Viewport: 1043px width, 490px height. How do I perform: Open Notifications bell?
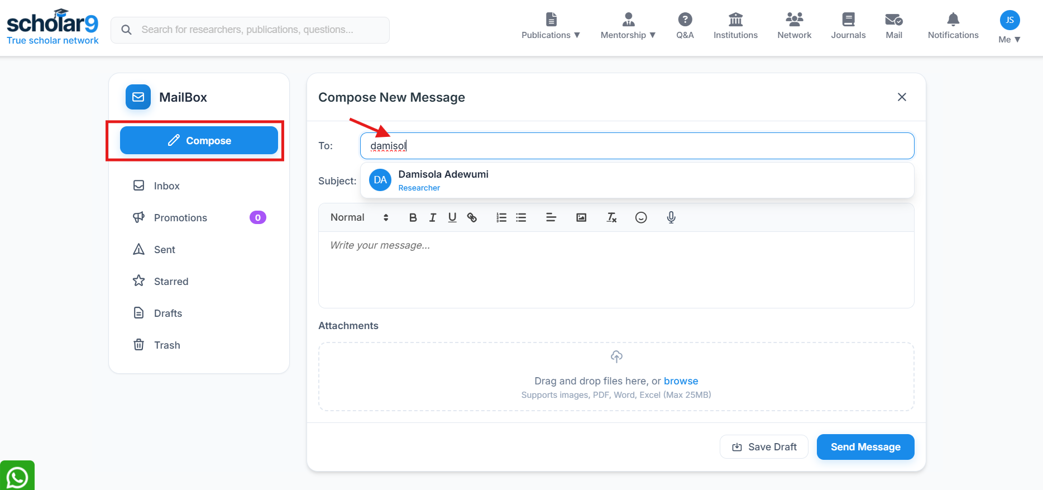point(953,26)
